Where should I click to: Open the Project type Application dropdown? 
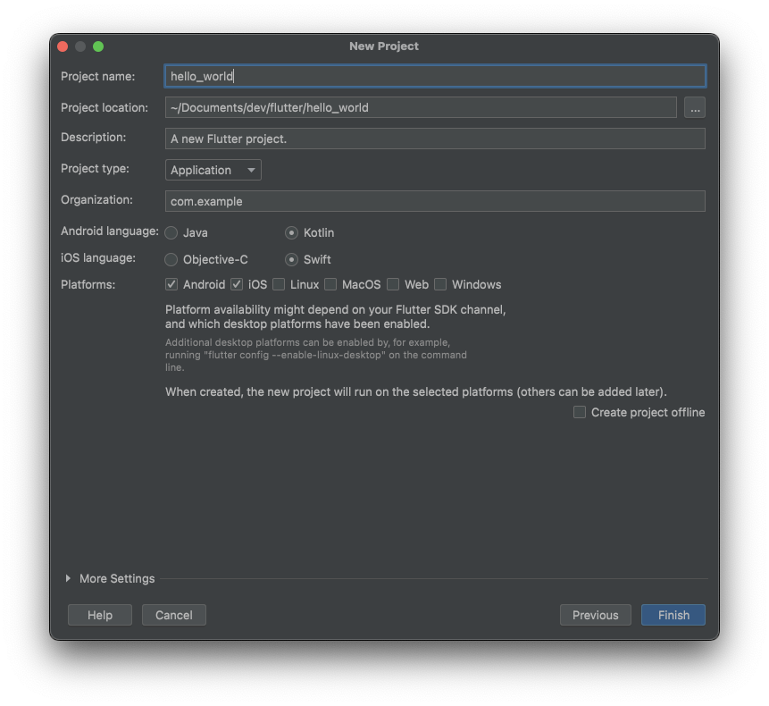pyautogui.click(x=213, y=171)
